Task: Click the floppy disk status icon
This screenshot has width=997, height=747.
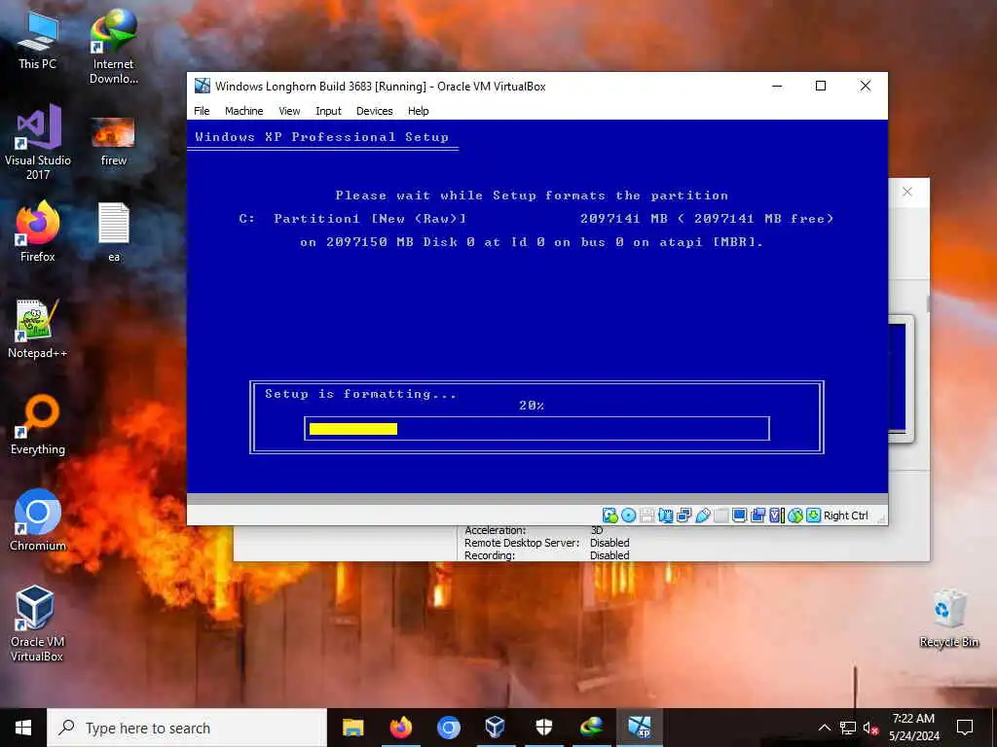Action: 646,516
